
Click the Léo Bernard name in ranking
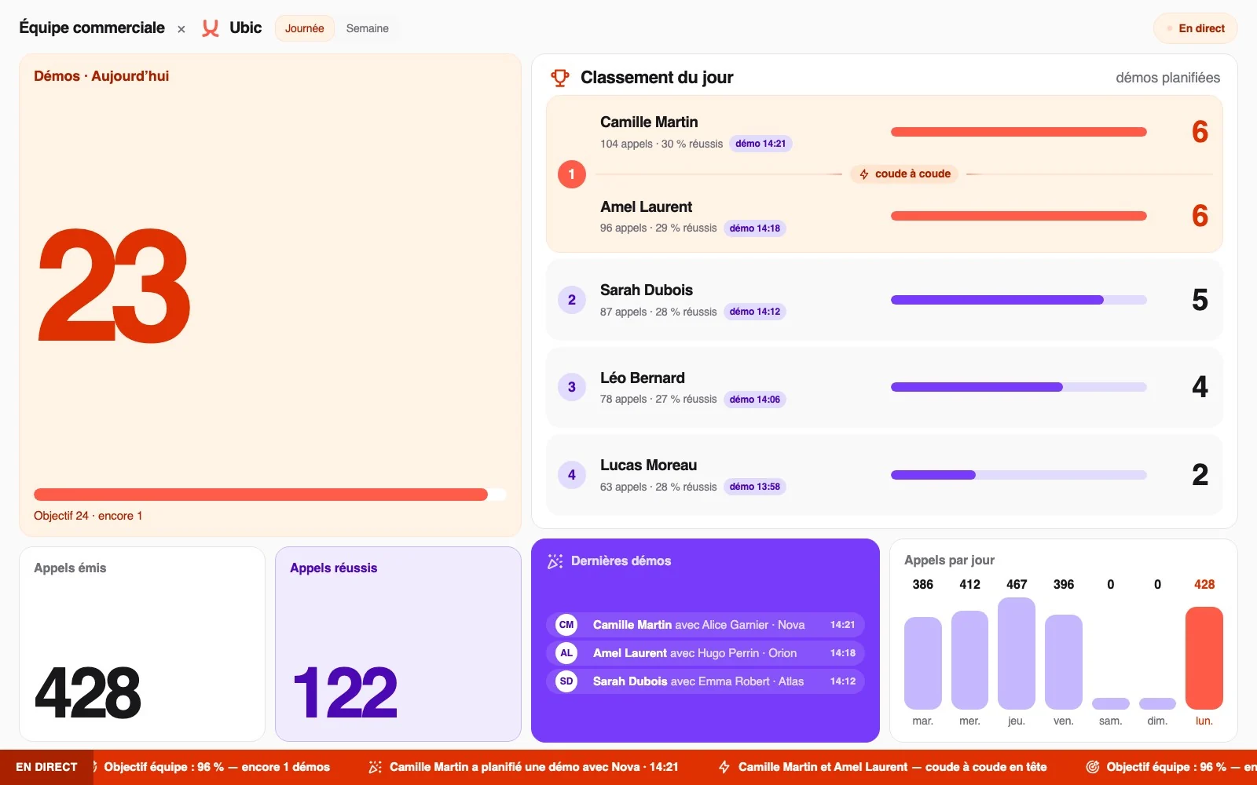tap(643, 378)
